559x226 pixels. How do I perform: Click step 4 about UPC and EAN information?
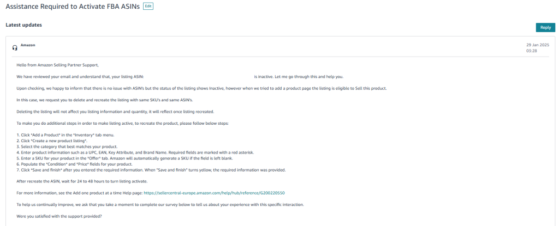tap(135, 152)
